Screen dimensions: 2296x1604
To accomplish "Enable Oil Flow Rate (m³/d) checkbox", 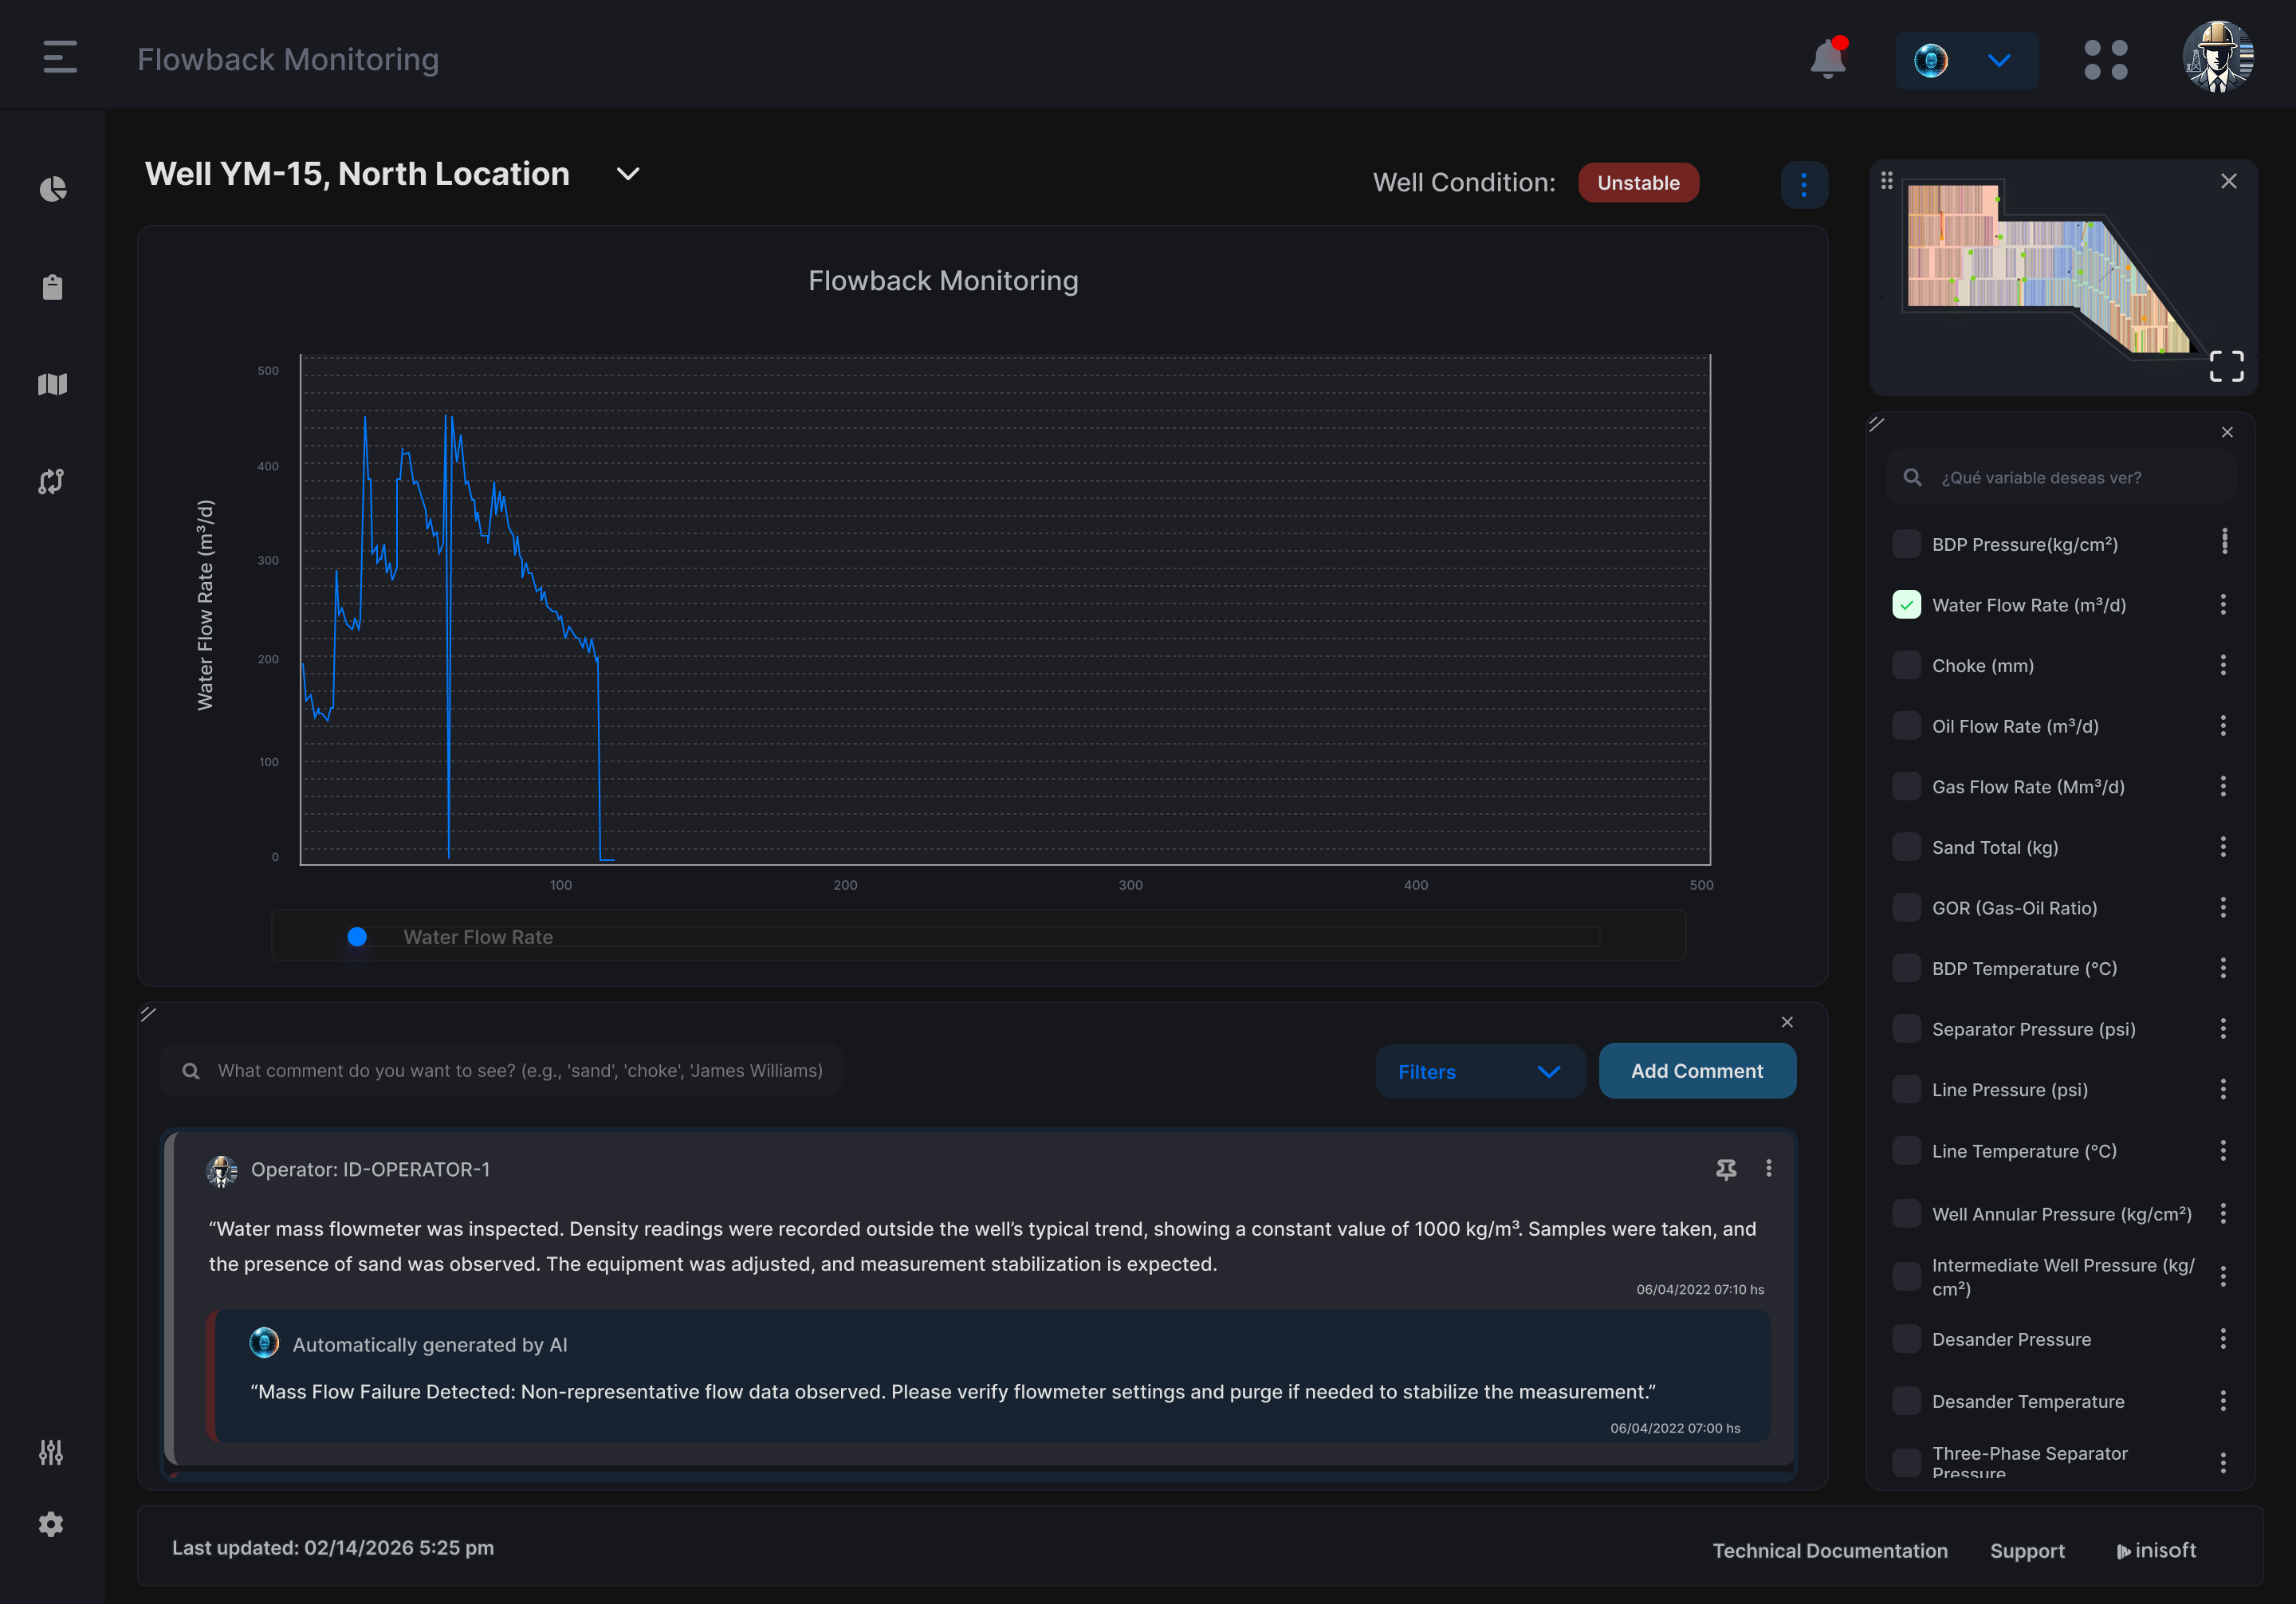I will pyautogui.click(x=1906, y=726).
